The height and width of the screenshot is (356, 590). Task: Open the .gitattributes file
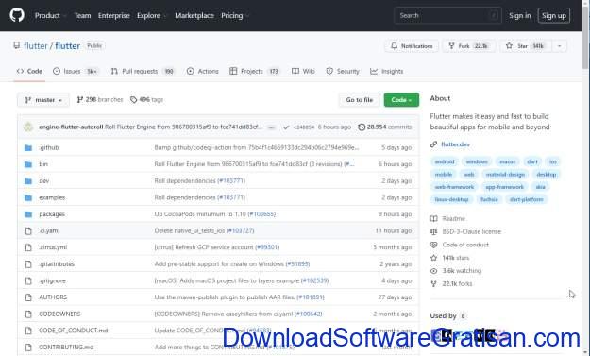tap(57, 264)
